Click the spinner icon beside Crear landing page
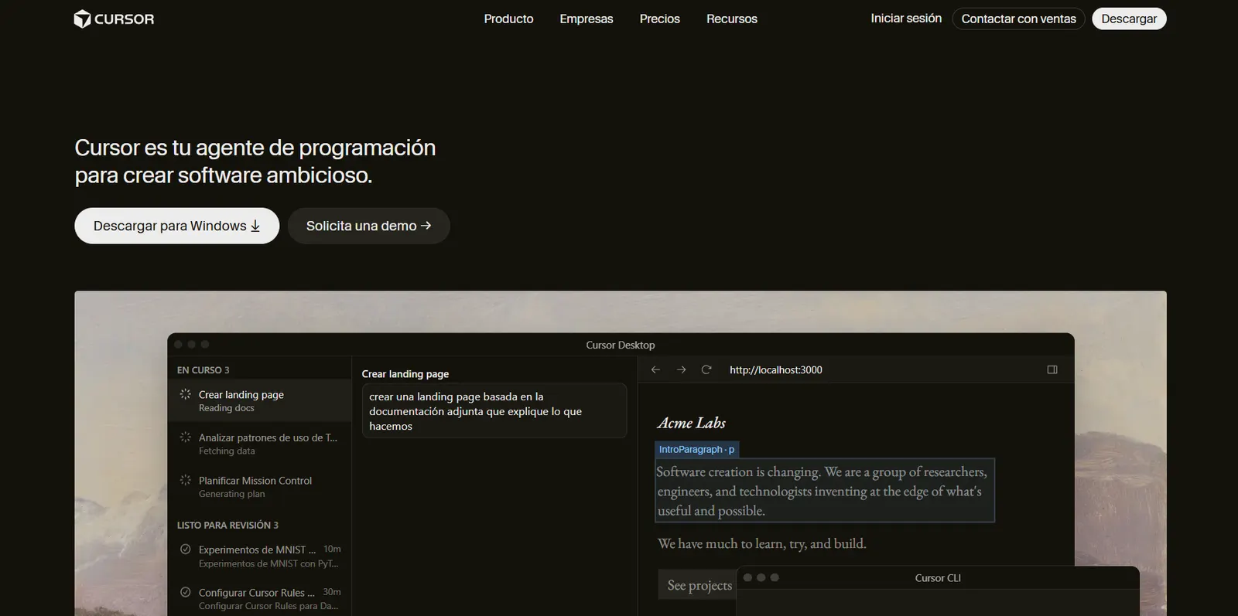This screenshot has width=1238, height=616. click(186, 394)
